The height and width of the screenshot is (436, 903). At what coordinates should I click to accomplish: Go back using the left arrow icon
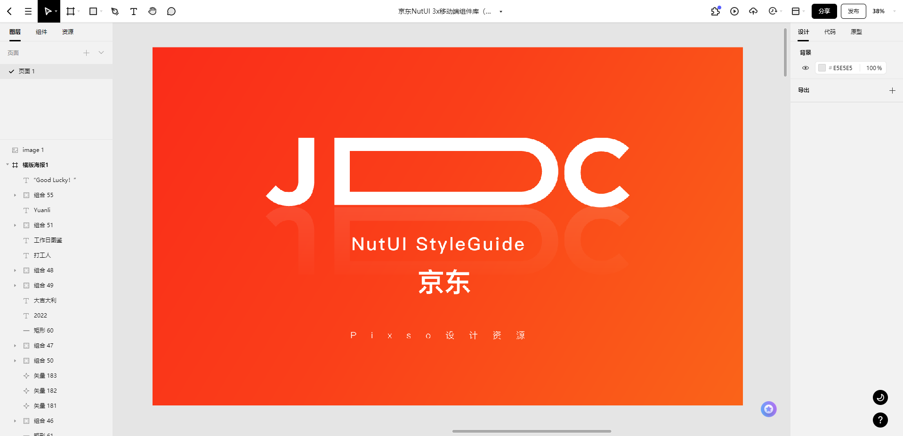pos(9,11)
